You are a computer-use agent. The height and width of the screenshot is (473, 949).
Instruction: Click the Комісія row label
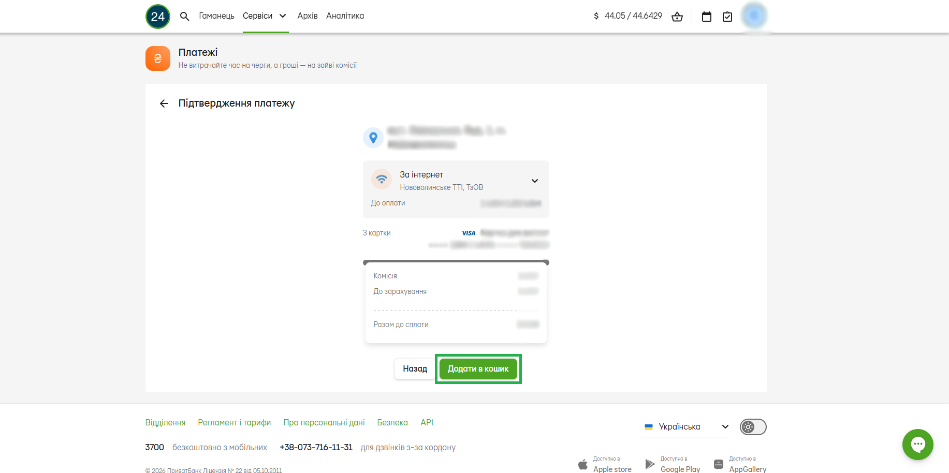pyautogui.click(x=385, y=276)
